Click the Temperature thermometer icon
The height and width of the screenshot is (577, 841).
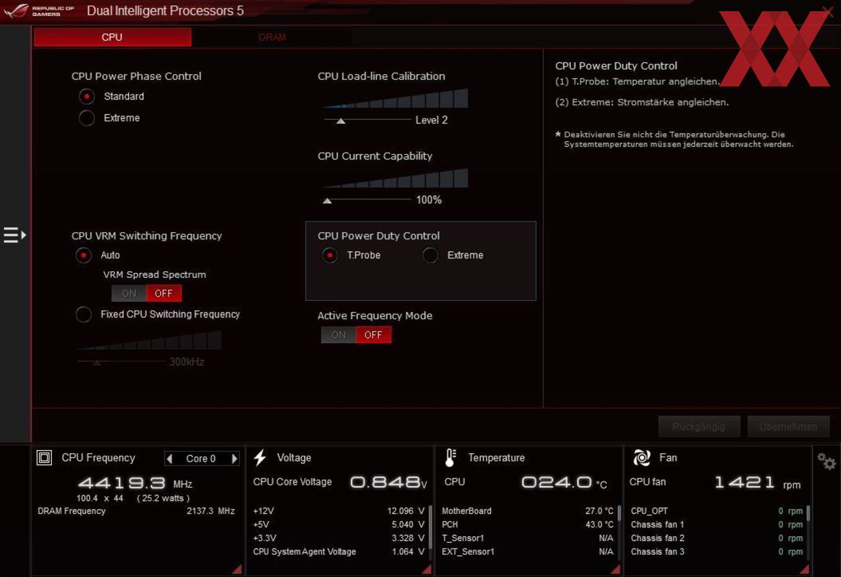(450, 458)
